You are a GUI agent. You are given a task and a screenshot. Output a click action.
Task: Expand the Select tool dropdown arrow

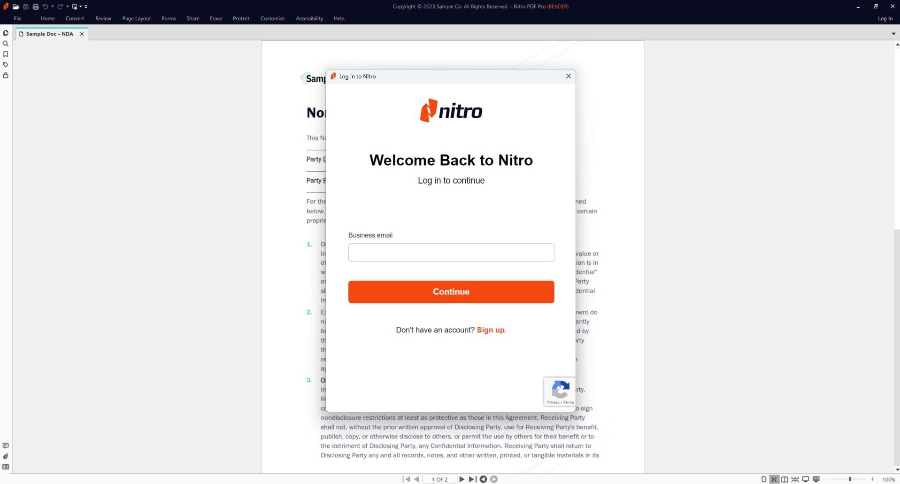pyautogui.click(x=80, y=7)
